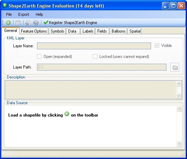The image size is (187, 159).
Task: Click the toolbar drag grip handle
Action: click(3, 23)
